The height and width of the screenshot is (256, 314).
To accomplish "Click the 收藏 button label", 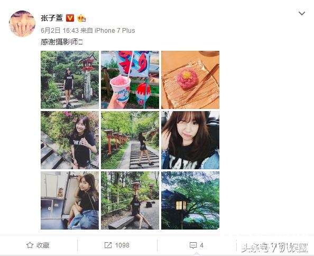I will point(43,245).
